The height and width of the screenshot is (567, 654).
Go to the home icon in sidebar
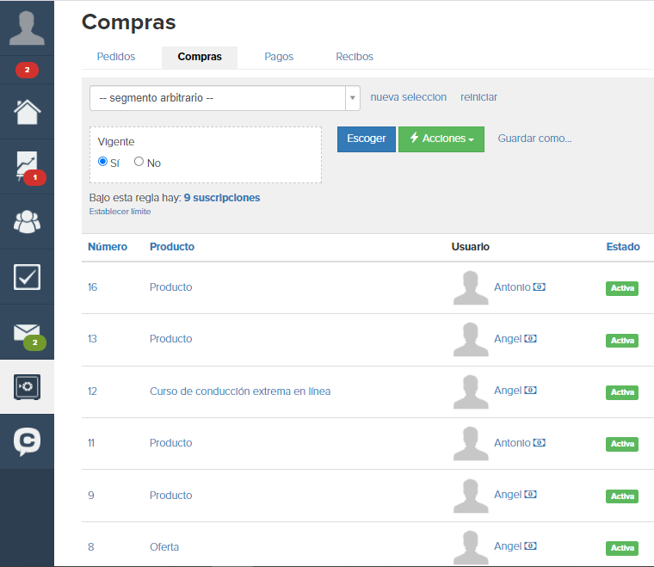click(x=28, y=112)
